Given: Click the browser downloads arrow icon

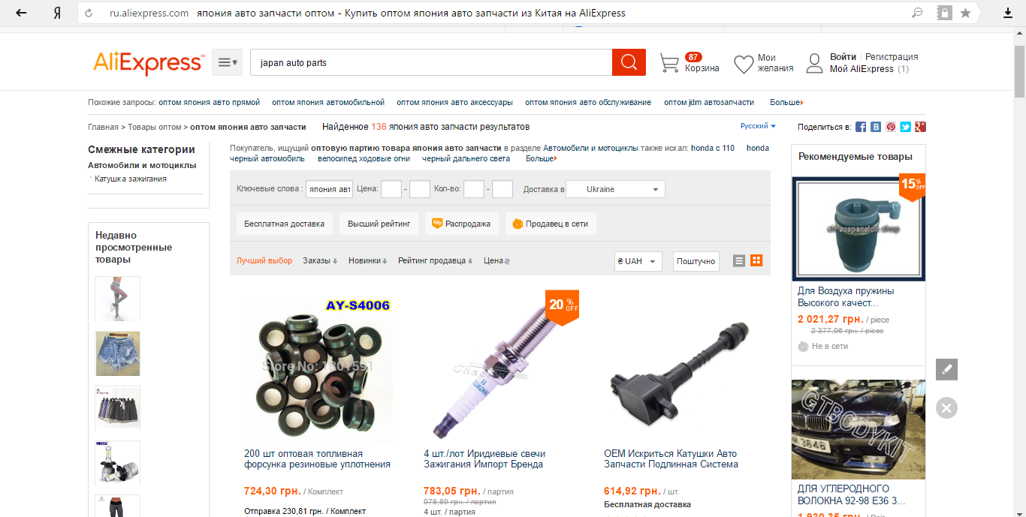Looking at the screenshot, I should [x=1008, y=14].
